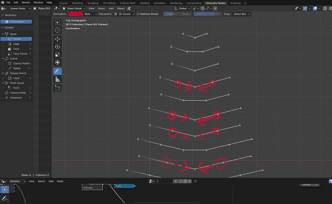The height and width of the screenshot is (204, 332).
Task: Select the node editor Select Box tool
Action: 5,189
